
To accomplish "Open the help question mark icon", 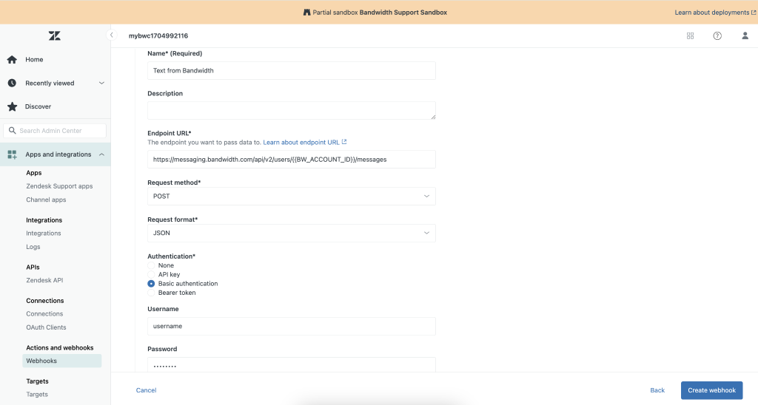I will tap(717, 35).
